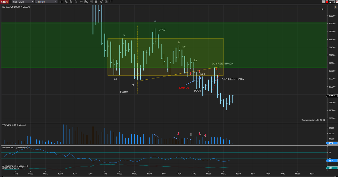Click the red BU annotation label
Image resolution: width=338 pixels, height=177 pixels.
coord(217,69)
